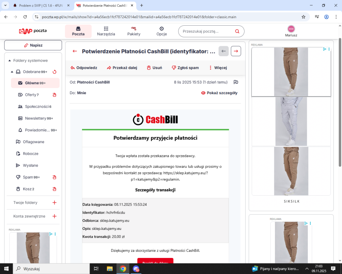Open the Więcej actions menu
The image size is (342, 274).
coord(218,68)
